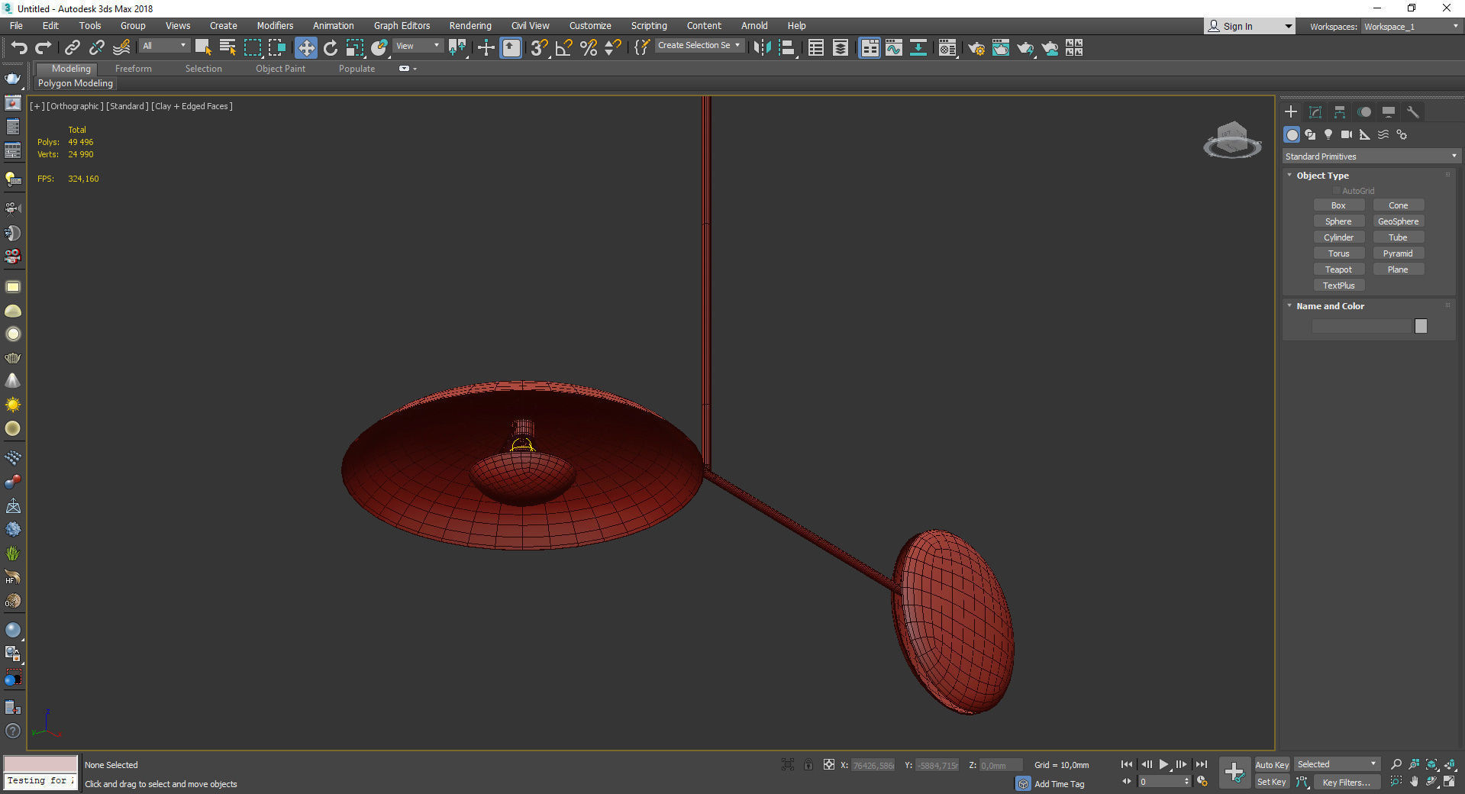Image resolution: width=1465 pixels, height=794 pixels.
Task: Click the pink MAXScript listener box
Action: coord(40,764)
